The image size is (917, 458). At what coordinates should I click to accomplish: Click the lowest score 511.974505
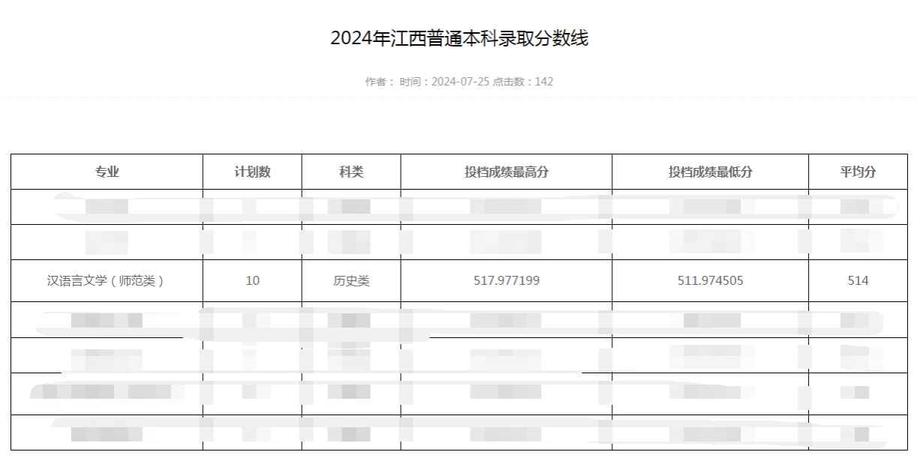[710, 280]
